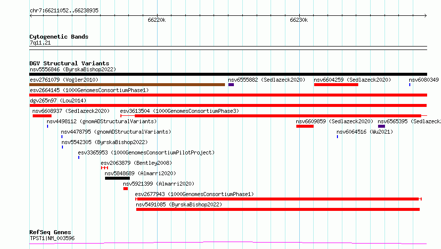Select the red nsv6608937 variant bar
The height and width of the screenshot is (249, 441).
click(x=42, y=116)
